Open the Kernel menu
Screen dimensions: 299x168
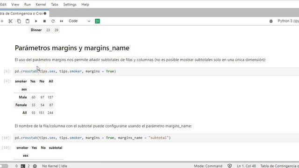click(41, 4)
